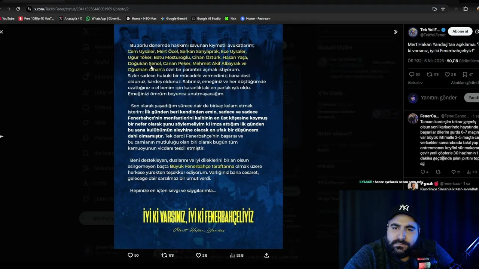Viewport: 479px width, 269px height.
Task: Click the enlarged statement photo
Action: [198, 137]
